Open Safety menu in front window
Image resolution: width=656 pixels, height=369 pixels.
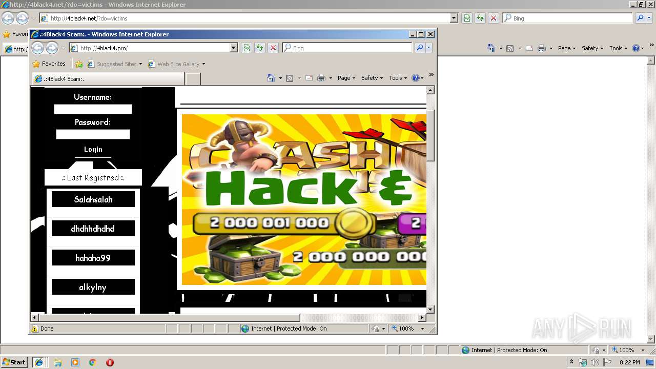(372, 78)
